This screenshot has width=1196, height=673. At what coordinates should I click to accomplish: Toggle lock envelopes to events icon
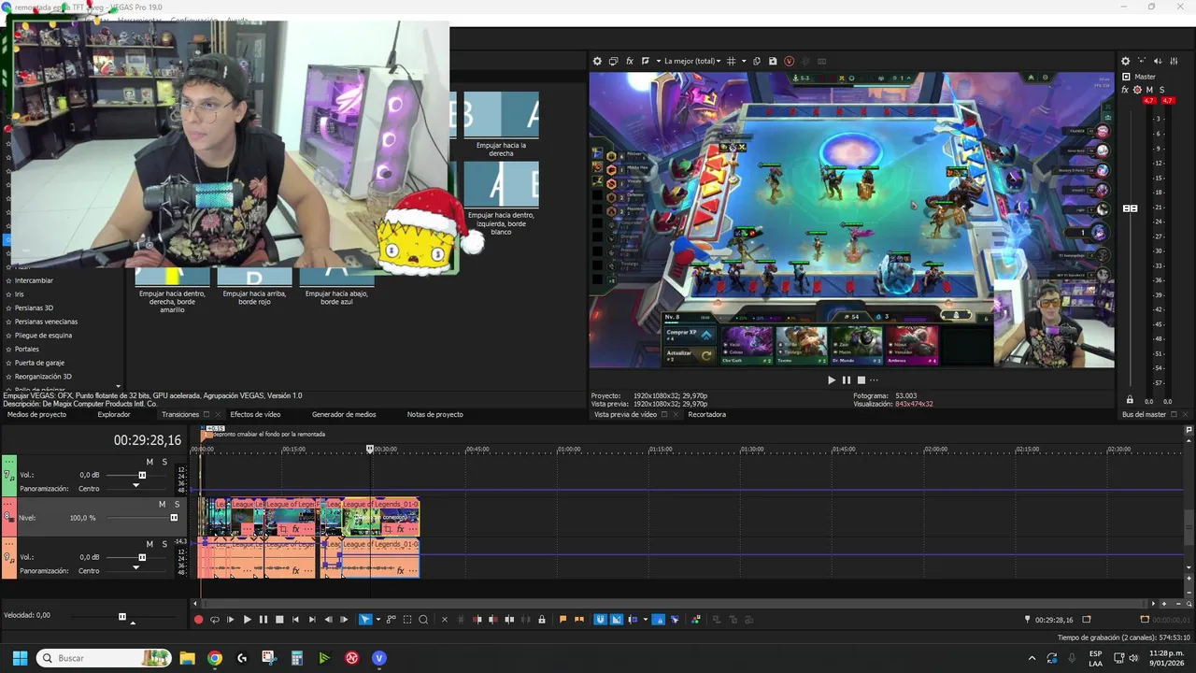(659, 619)
